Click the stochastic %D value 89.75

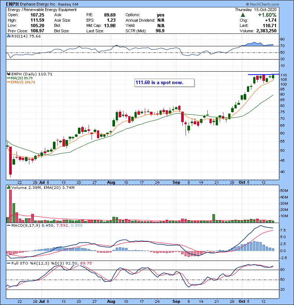click(x=86, y=263)
